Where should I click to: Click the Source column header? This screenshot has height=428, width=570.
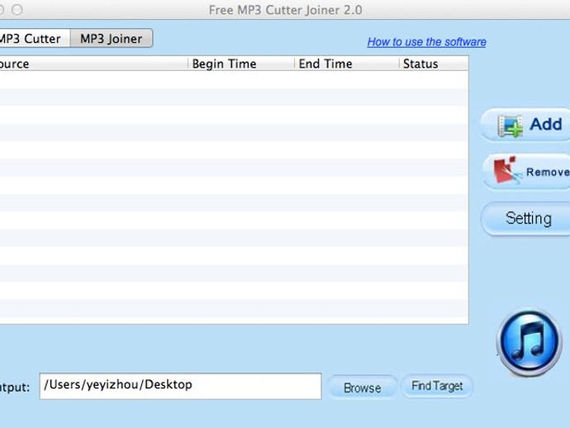pos(94,64)
